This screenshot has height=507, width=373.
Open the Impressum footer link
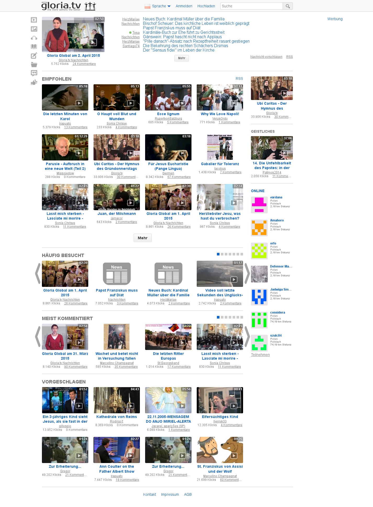(170, 494)
